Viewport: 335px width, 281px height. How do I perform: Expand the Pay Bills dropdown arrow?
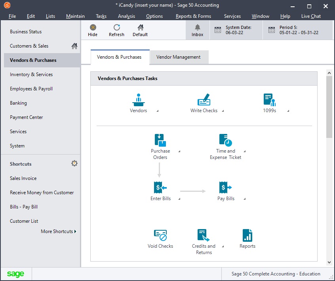[245, 199]
